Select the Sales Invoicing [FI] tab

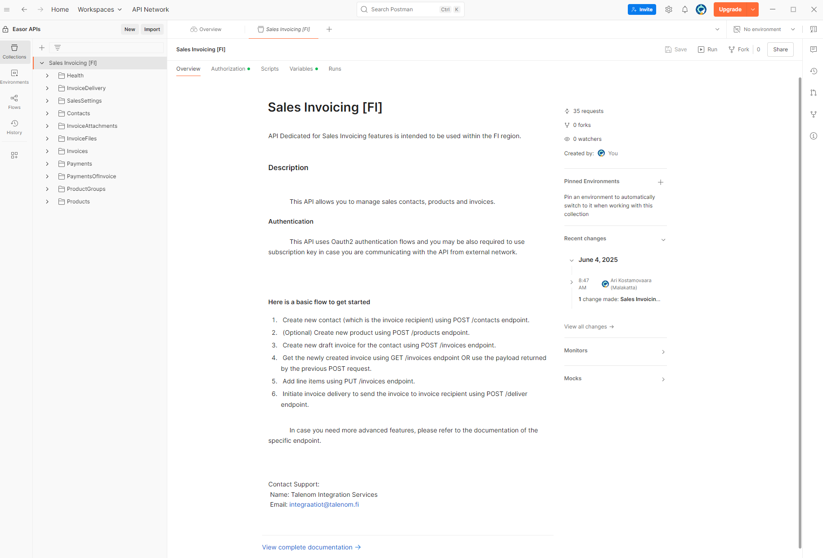coord(284,29)
